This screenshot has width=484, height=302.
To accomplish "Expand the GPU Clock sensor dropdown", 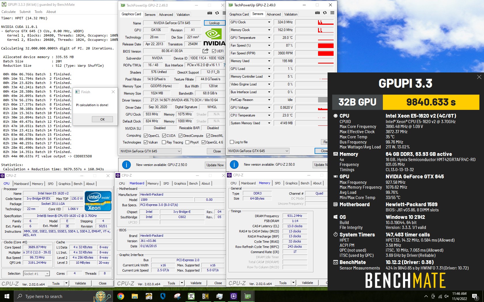I will click(x=269, y=22).
